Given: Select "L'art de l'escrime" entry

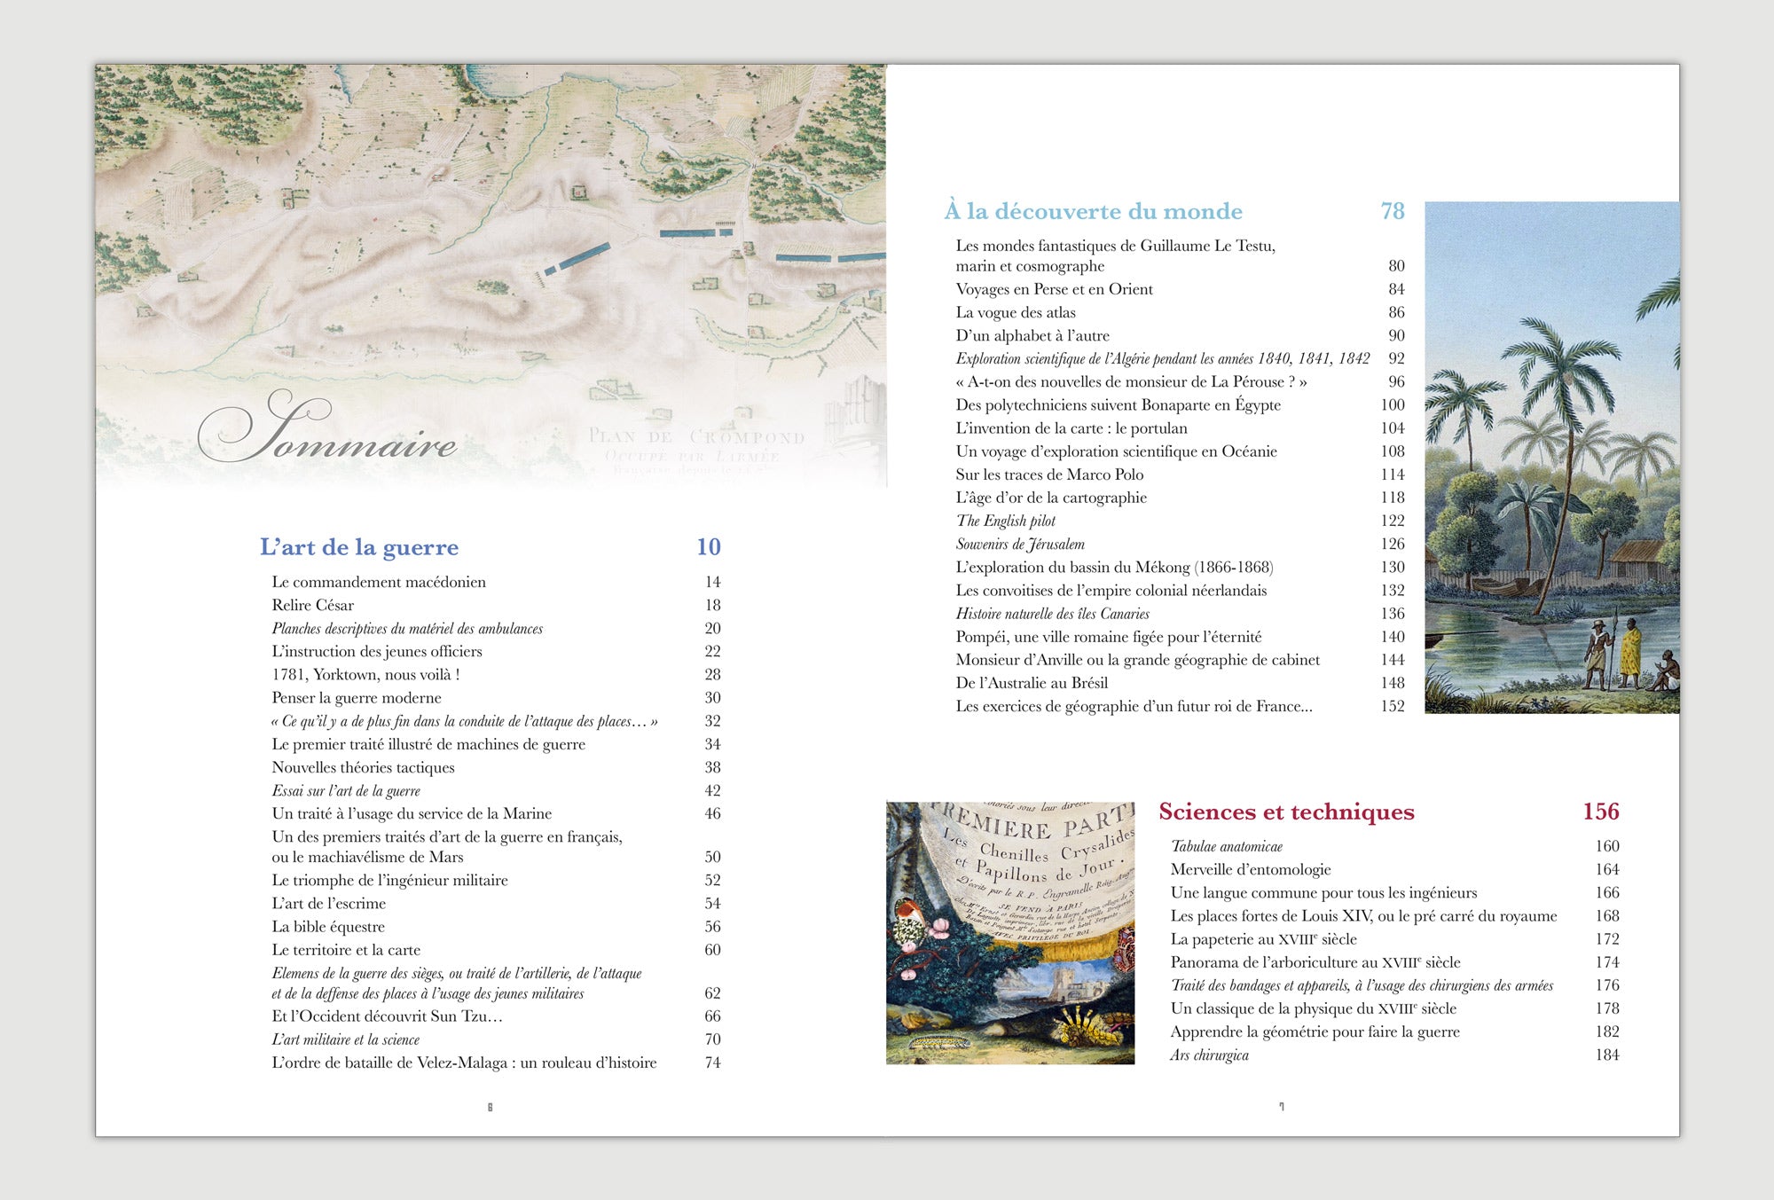Looking at the screenshot, I should click(x=329, y=903).
